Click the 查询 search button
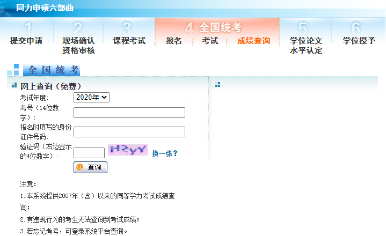 pos(90,167)
